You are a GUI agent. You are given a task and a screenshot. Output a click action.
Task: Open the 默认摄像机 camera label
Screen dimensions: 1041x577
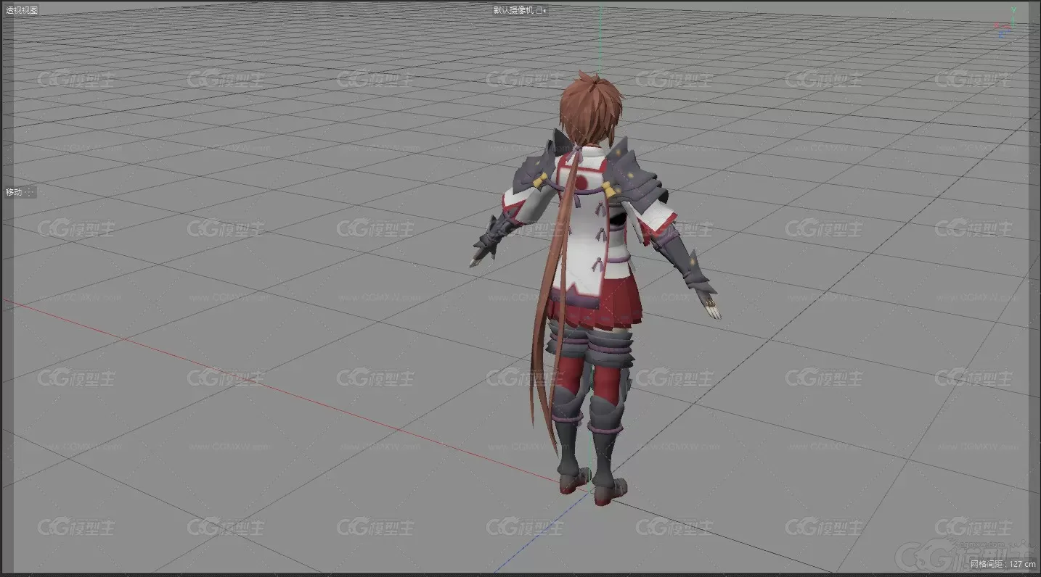point(513,10)
